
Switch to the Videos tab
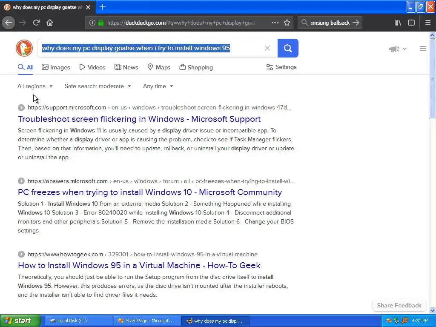(92, 67)
